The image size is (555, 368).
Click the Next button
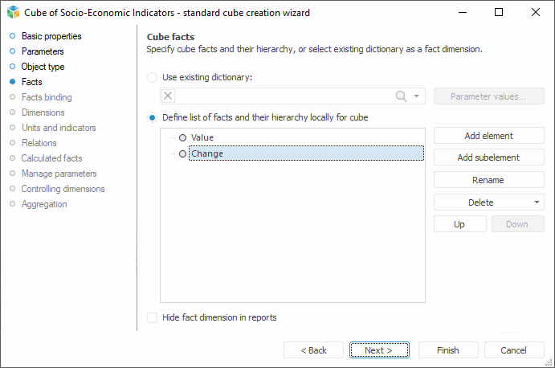(x=379, y=350)
